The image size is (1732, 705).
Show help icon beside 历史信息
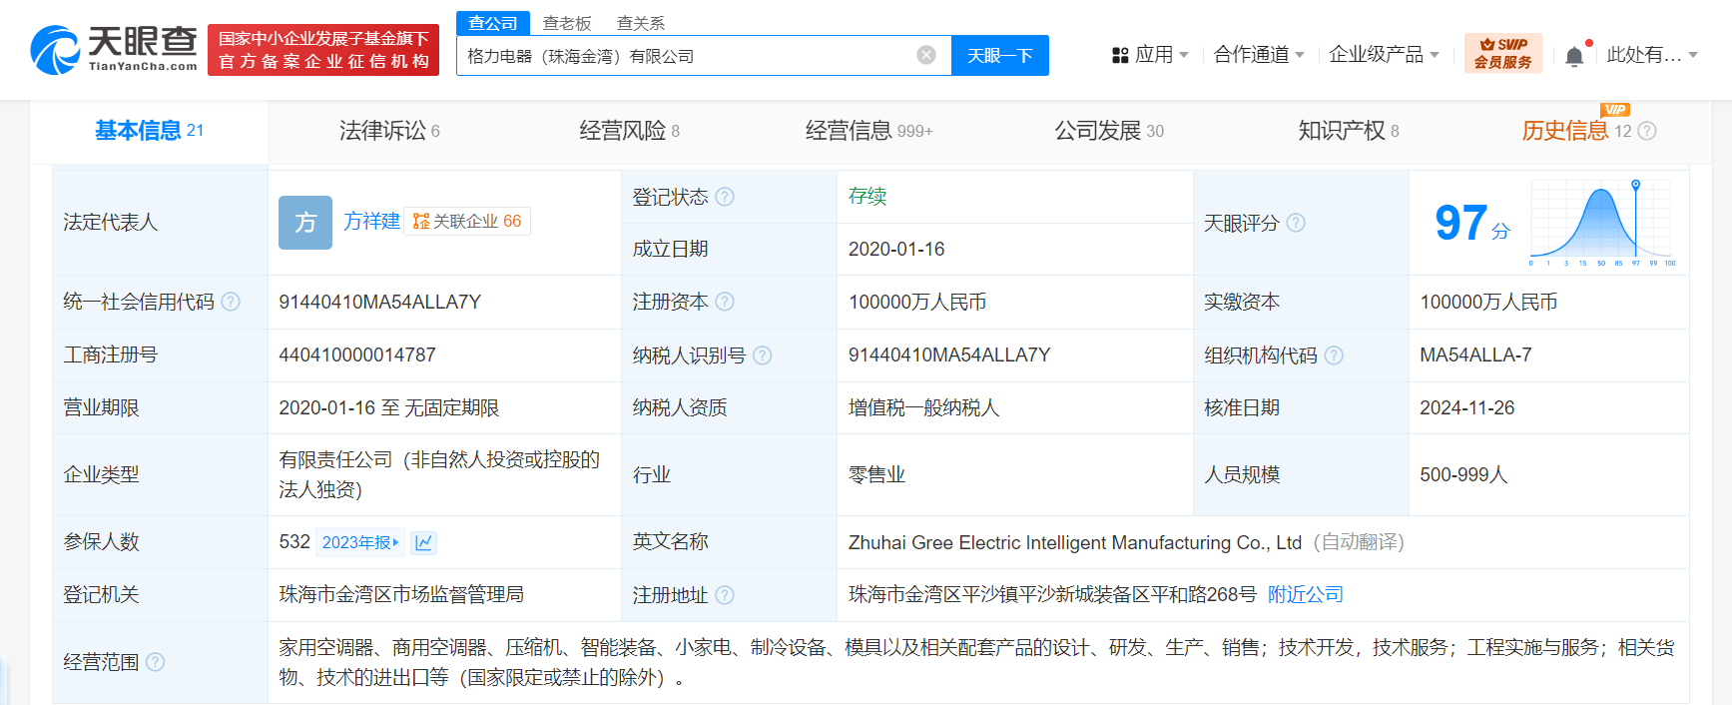tap(1647, 131)
